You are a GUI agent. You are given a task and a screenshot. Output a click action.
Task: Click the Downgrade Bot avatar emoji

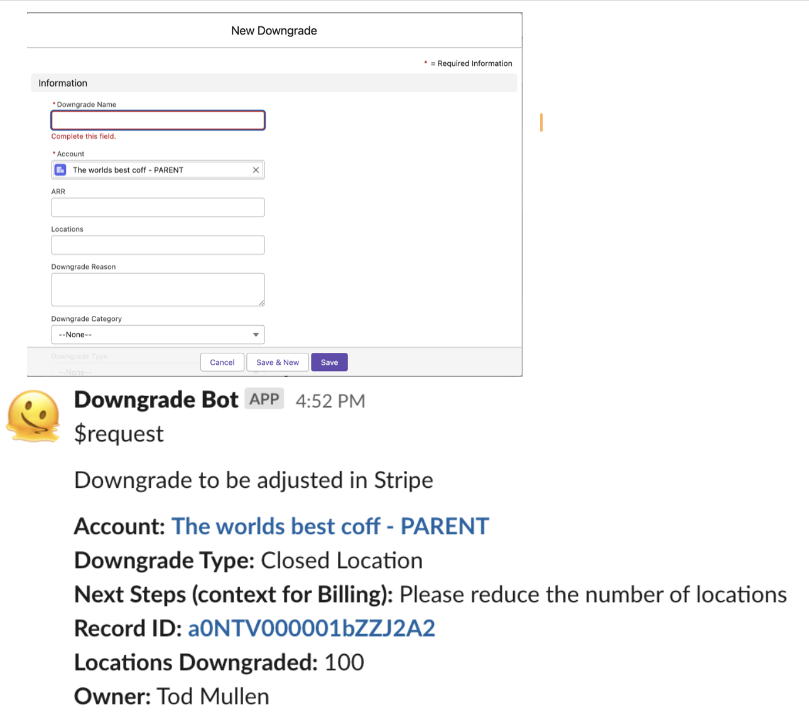click(x=33, y=416)
